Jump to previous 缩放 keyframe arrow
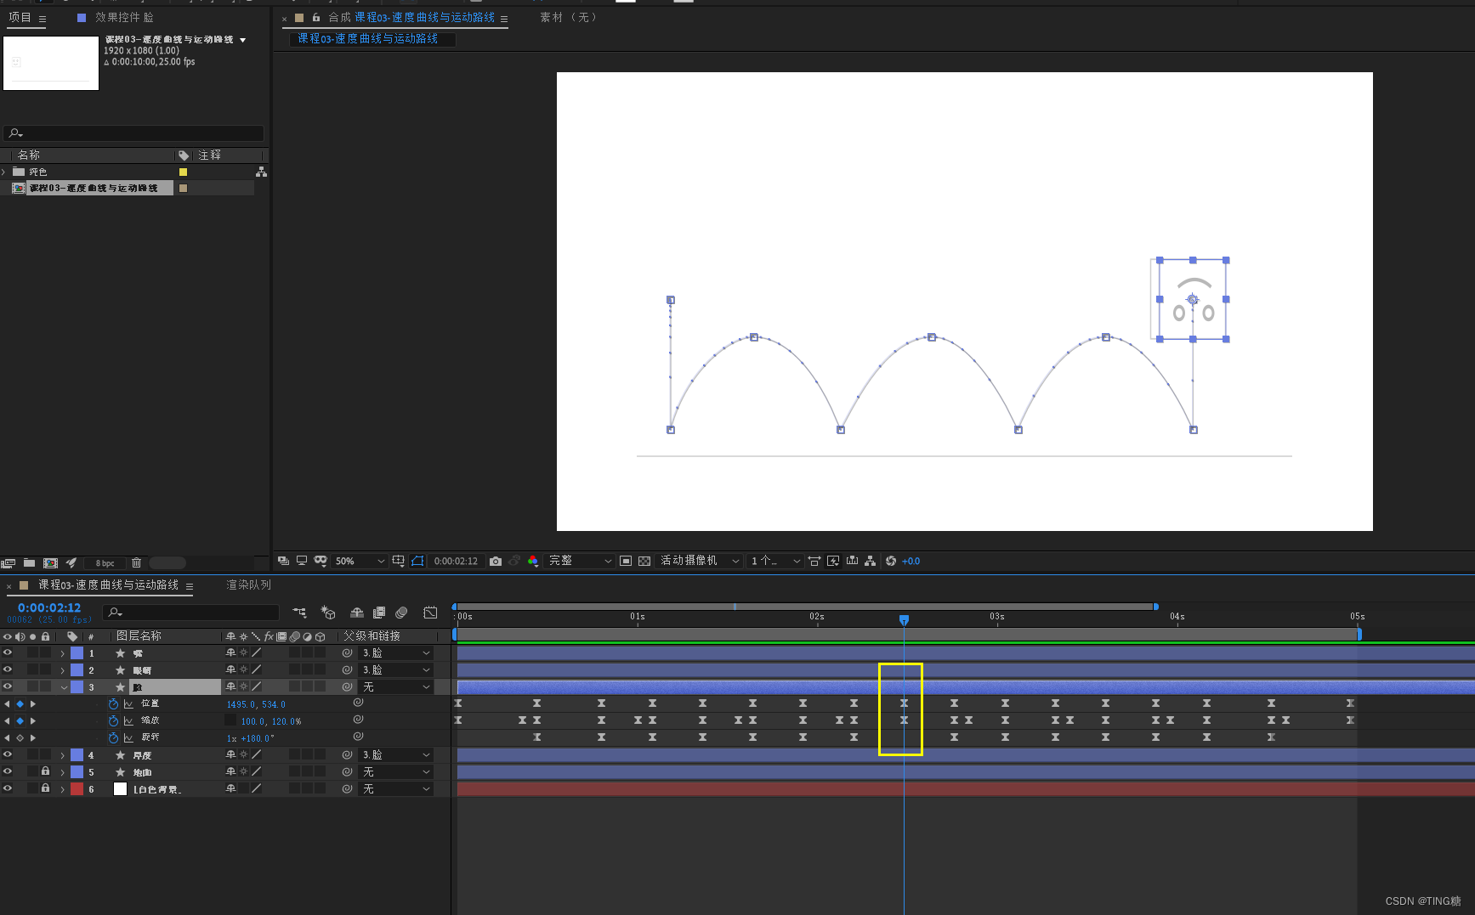The height and width of the screenshot is (915, 1475). (x=7, y=720)
